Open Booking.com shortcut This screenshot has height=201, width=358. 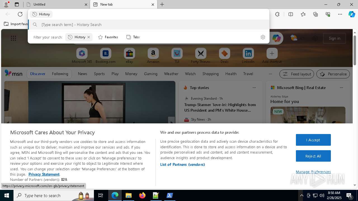pos(105,56)
